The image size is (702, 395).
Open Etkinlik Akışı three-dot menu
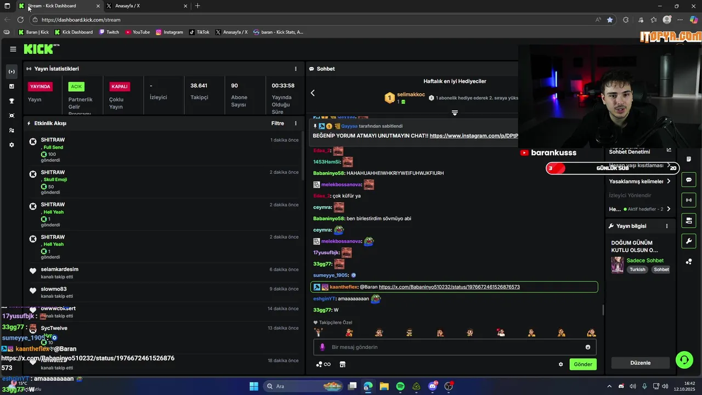point(296,123)
